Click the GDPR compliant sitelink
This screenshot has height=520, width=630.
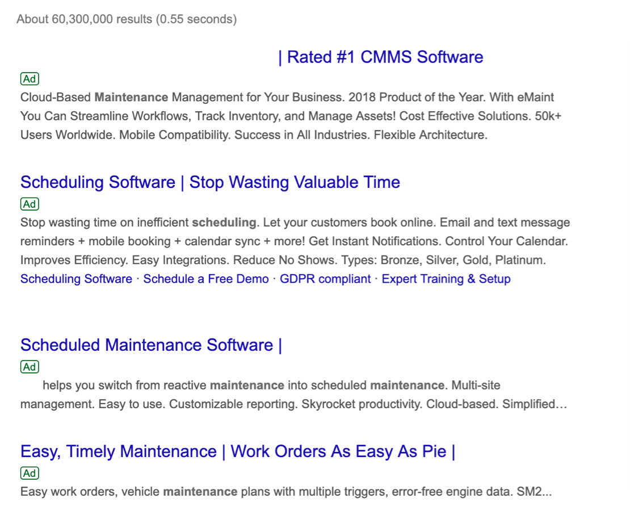[325, 279]
